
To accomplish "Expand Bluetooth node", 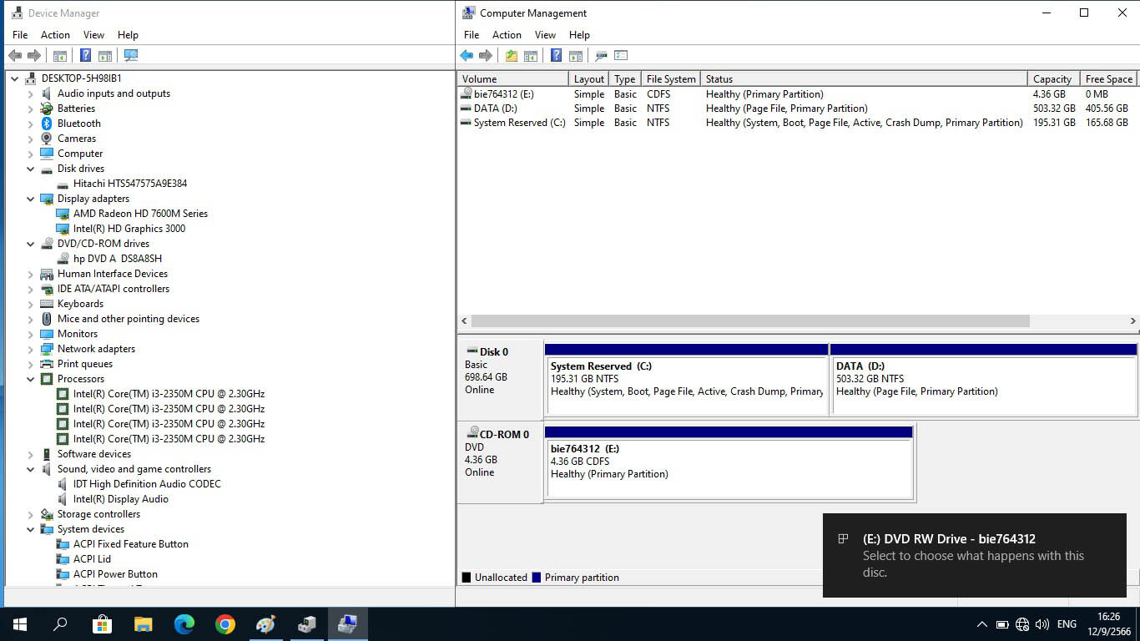I will click(x=31, y=124).
